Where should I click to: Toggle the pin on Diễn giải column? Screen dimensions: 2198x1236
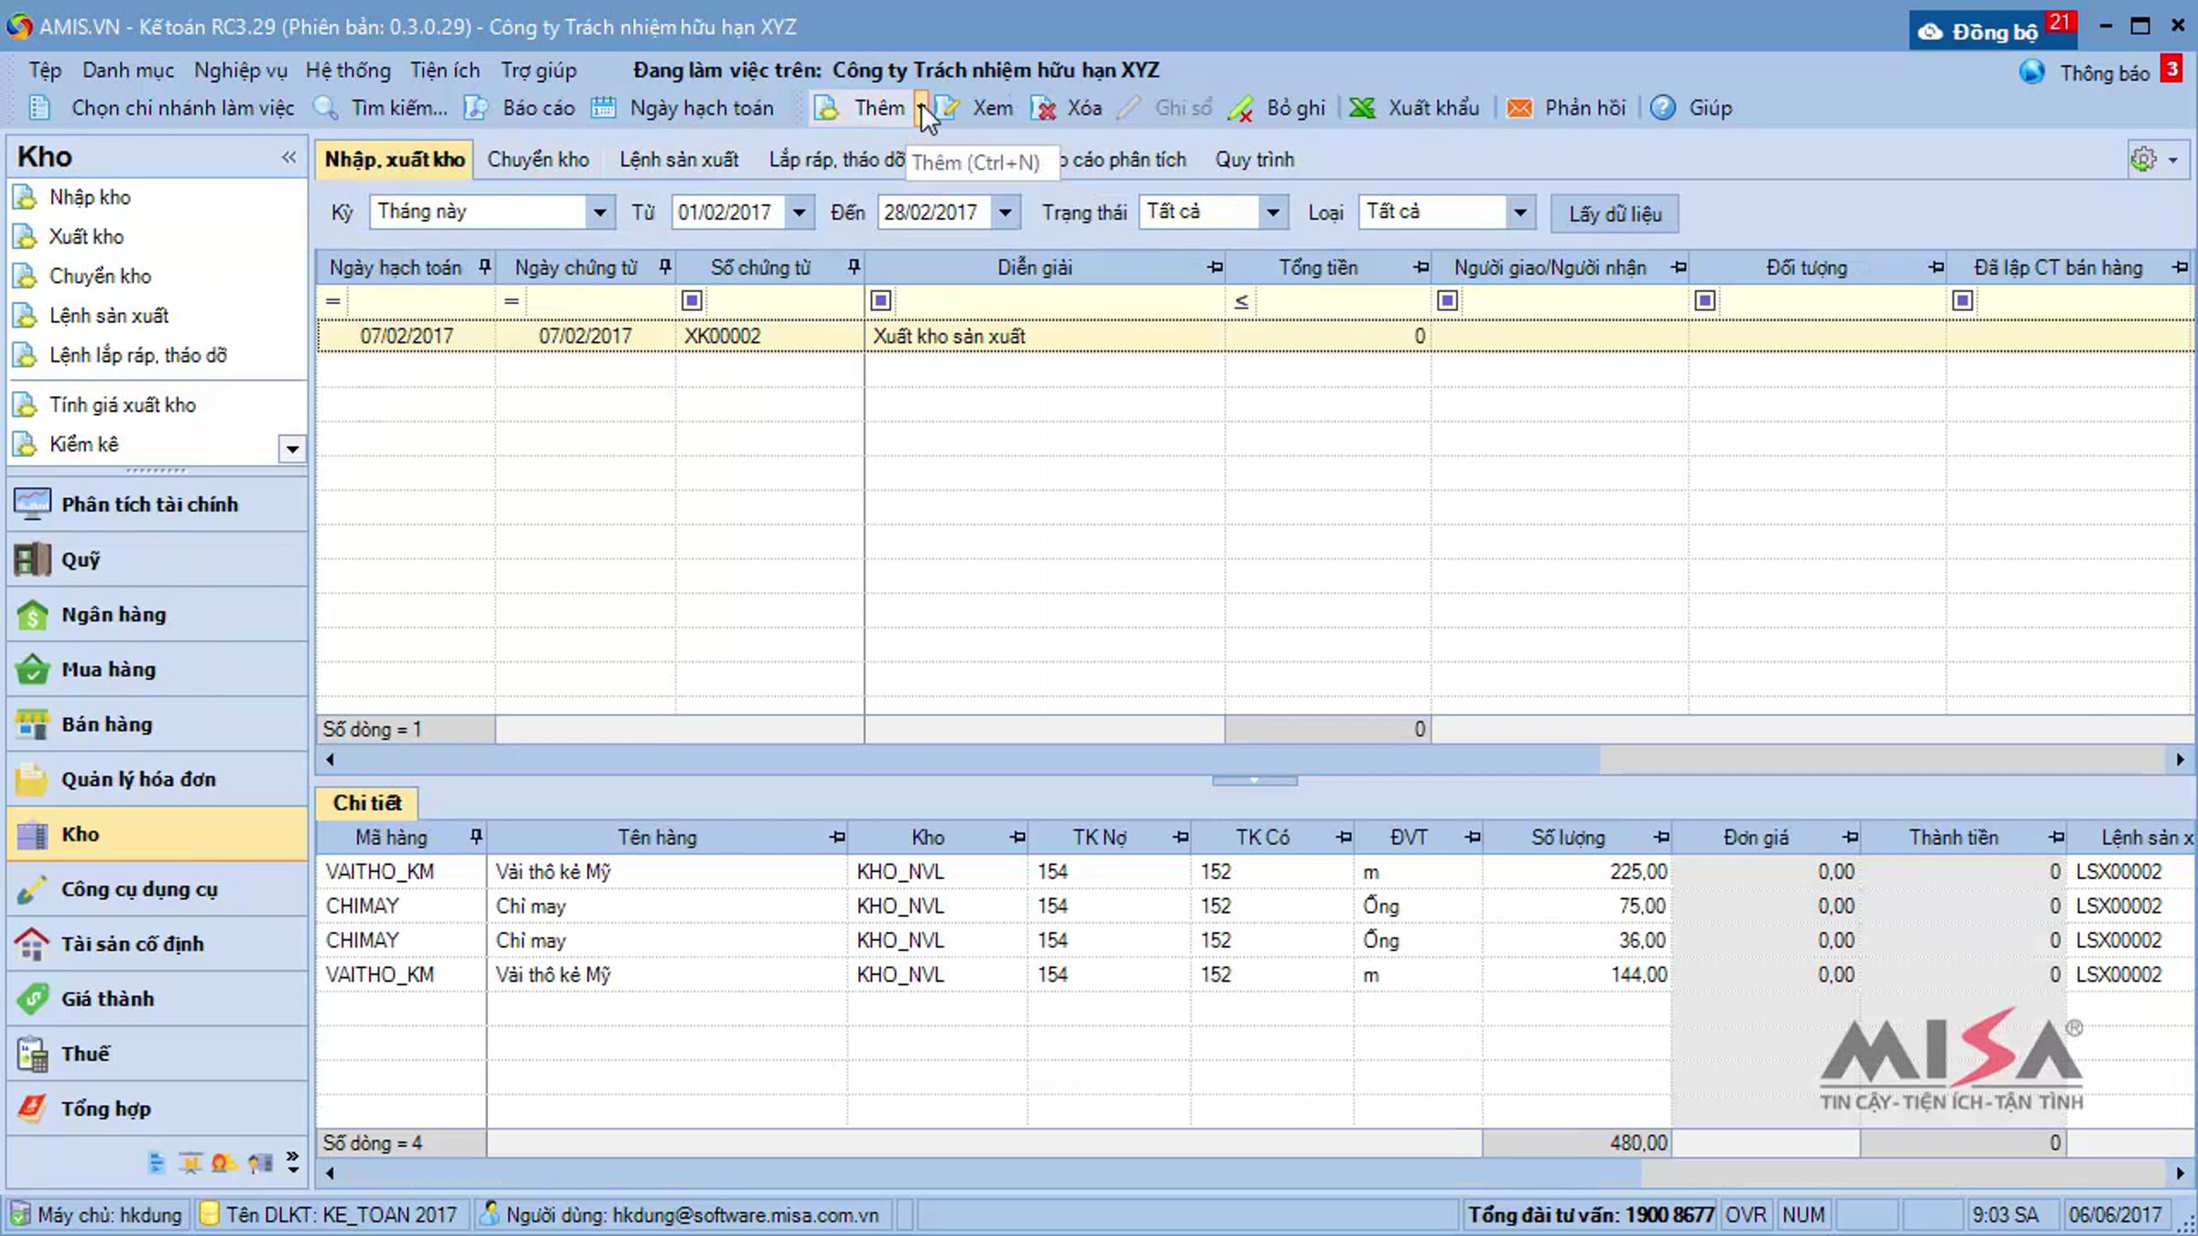1214,267
